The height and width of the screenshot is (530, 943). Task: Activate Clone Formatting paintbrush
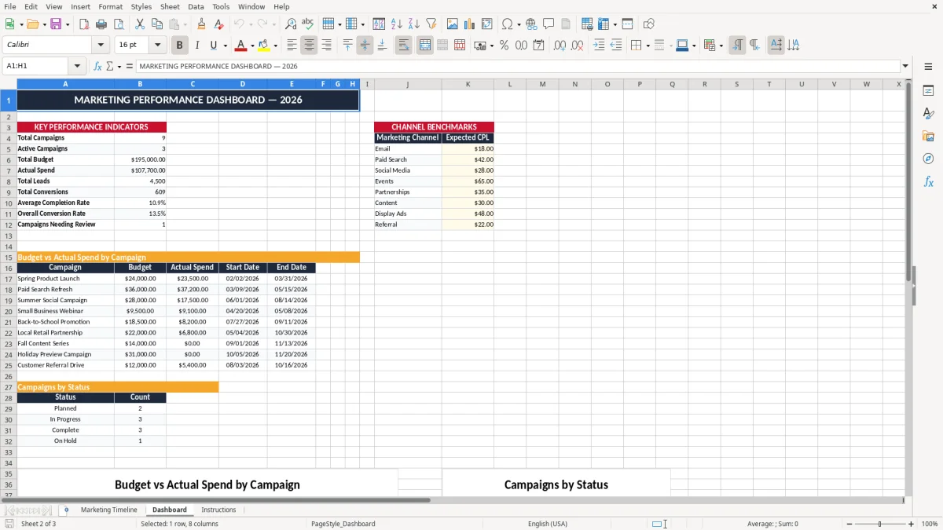[x=202, y=24]
